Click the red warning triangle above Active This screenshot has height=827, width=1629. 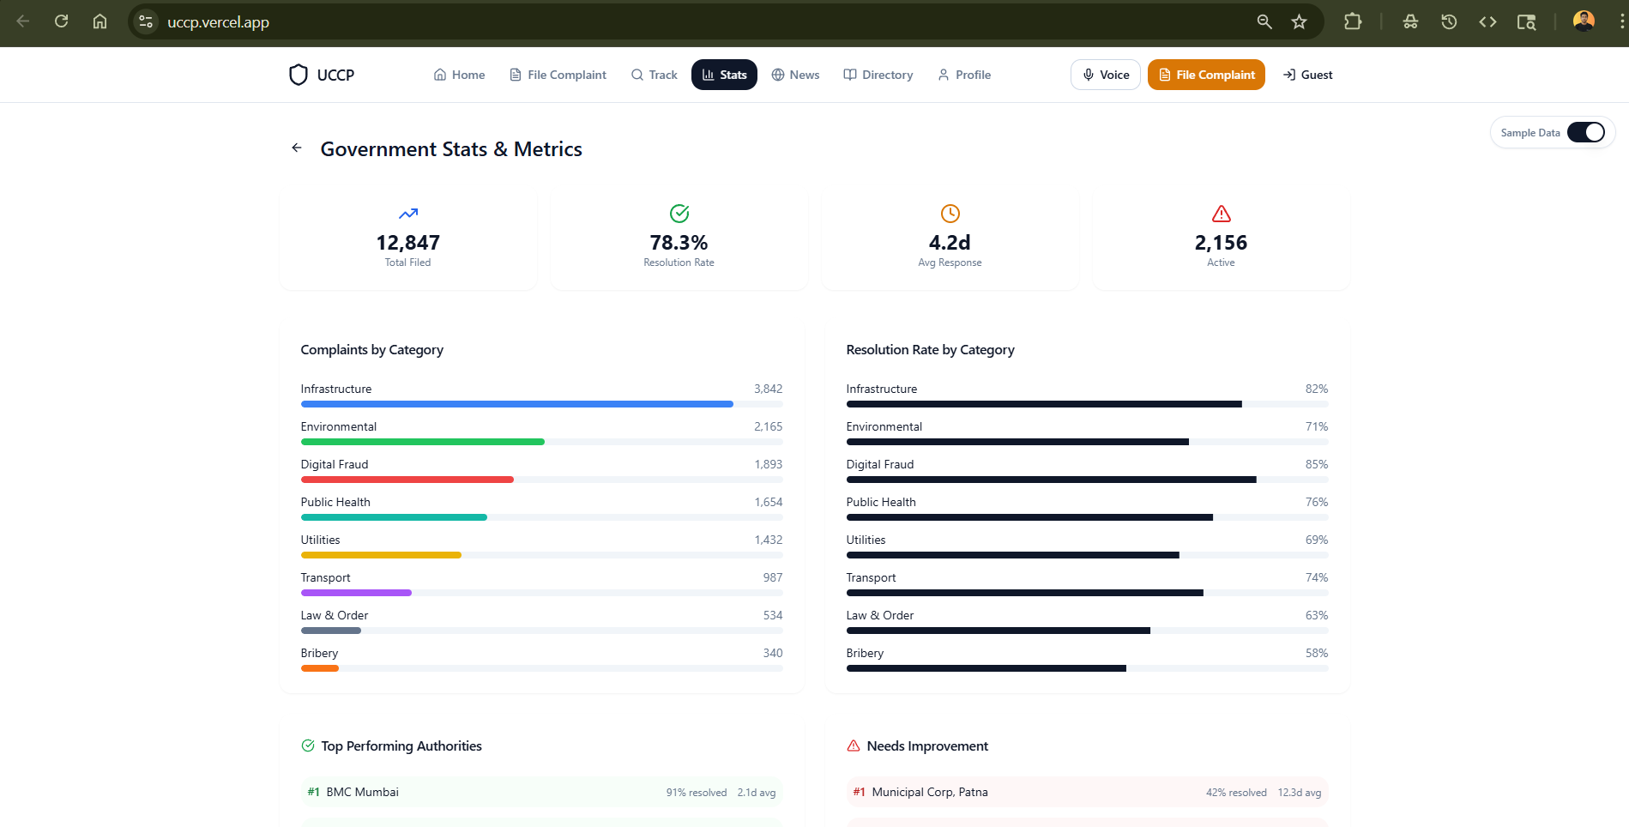click(x=1222, y=213)
